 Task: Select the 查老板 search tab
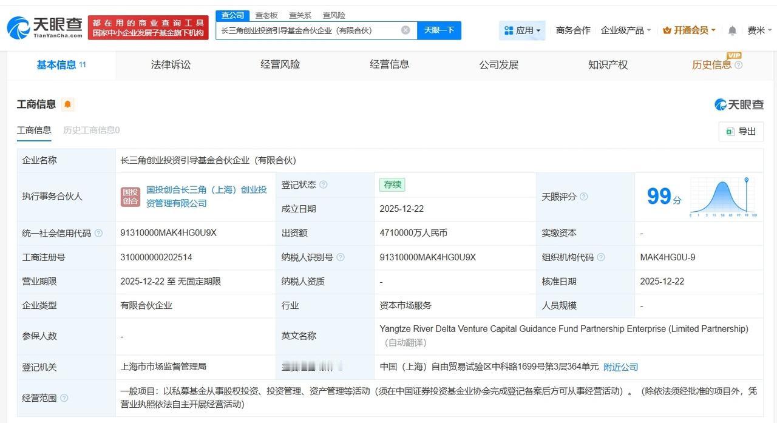click(266, 15)
